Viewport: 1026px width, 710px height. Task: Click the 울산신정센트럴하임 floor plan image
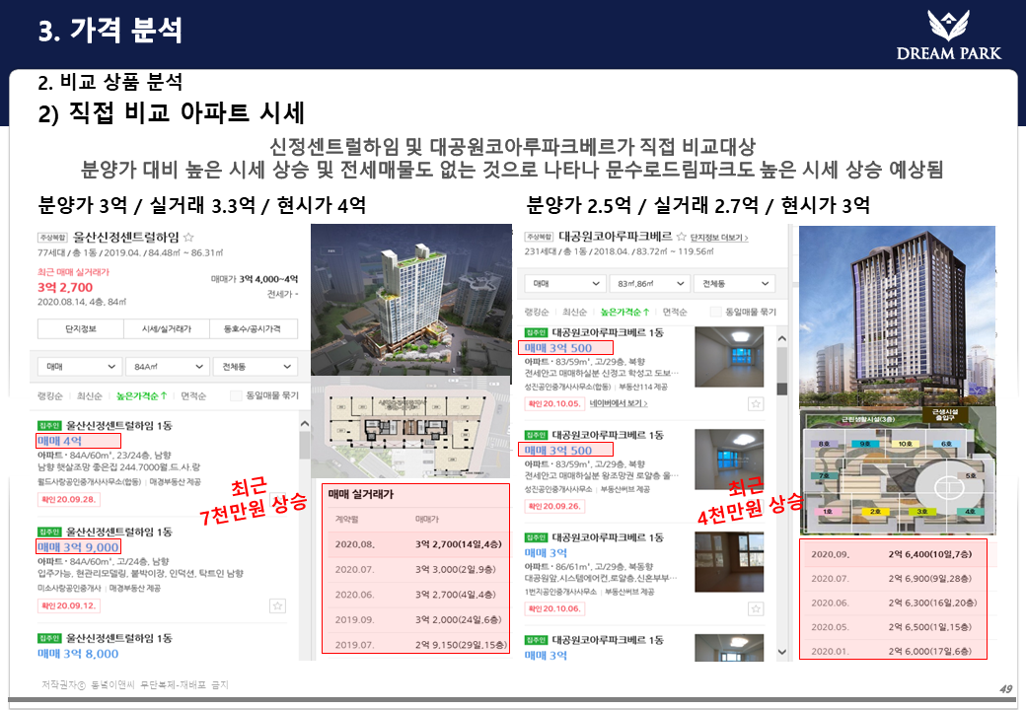point(410,428)
